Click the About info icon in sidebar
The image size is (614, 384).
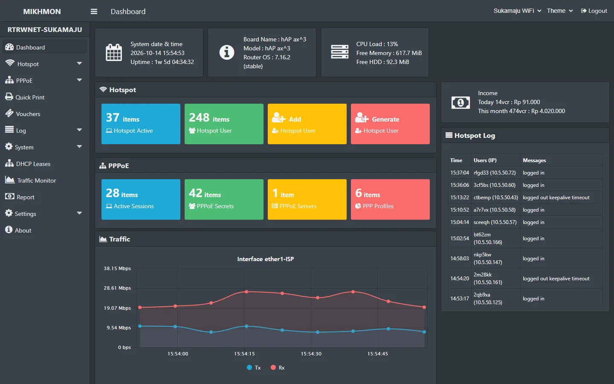click(9, 230)
